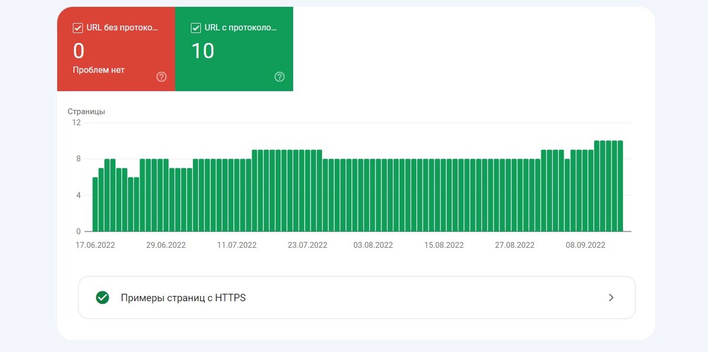This screenshot has height=352, width=708.
Task: Uncheck URL без протокола HTTPS
Action: 77,27
